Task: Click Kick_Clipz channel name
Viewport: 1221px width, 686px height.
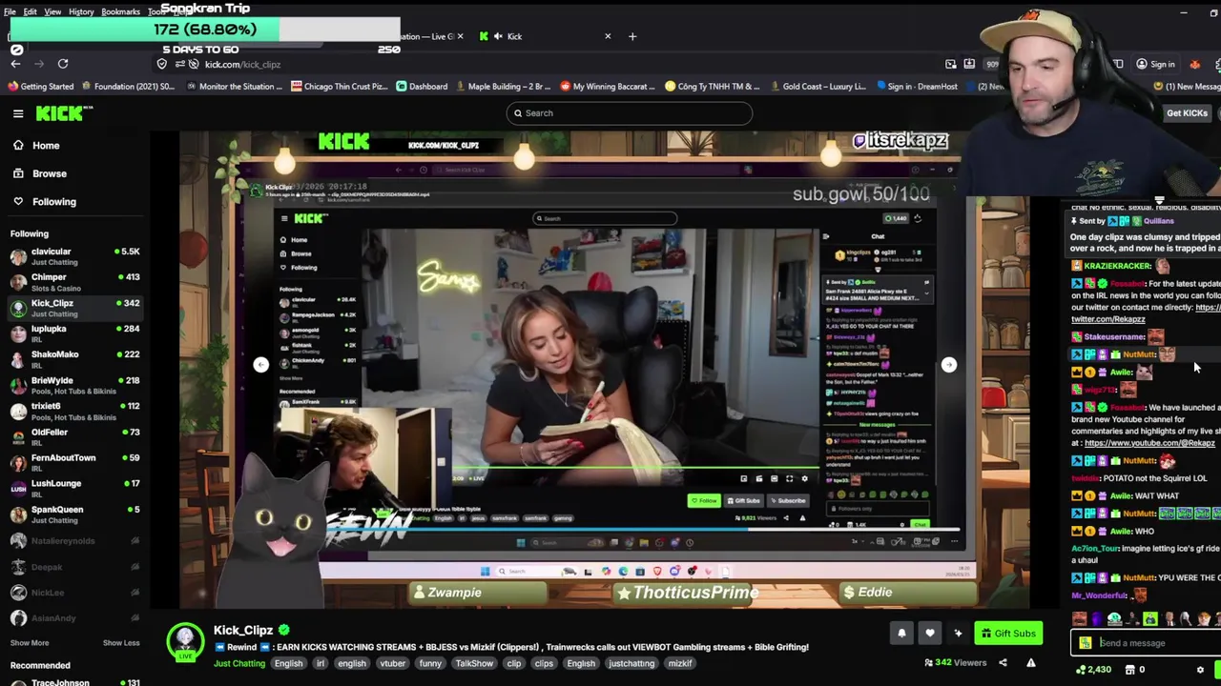Action: click(x=243, y=630)
